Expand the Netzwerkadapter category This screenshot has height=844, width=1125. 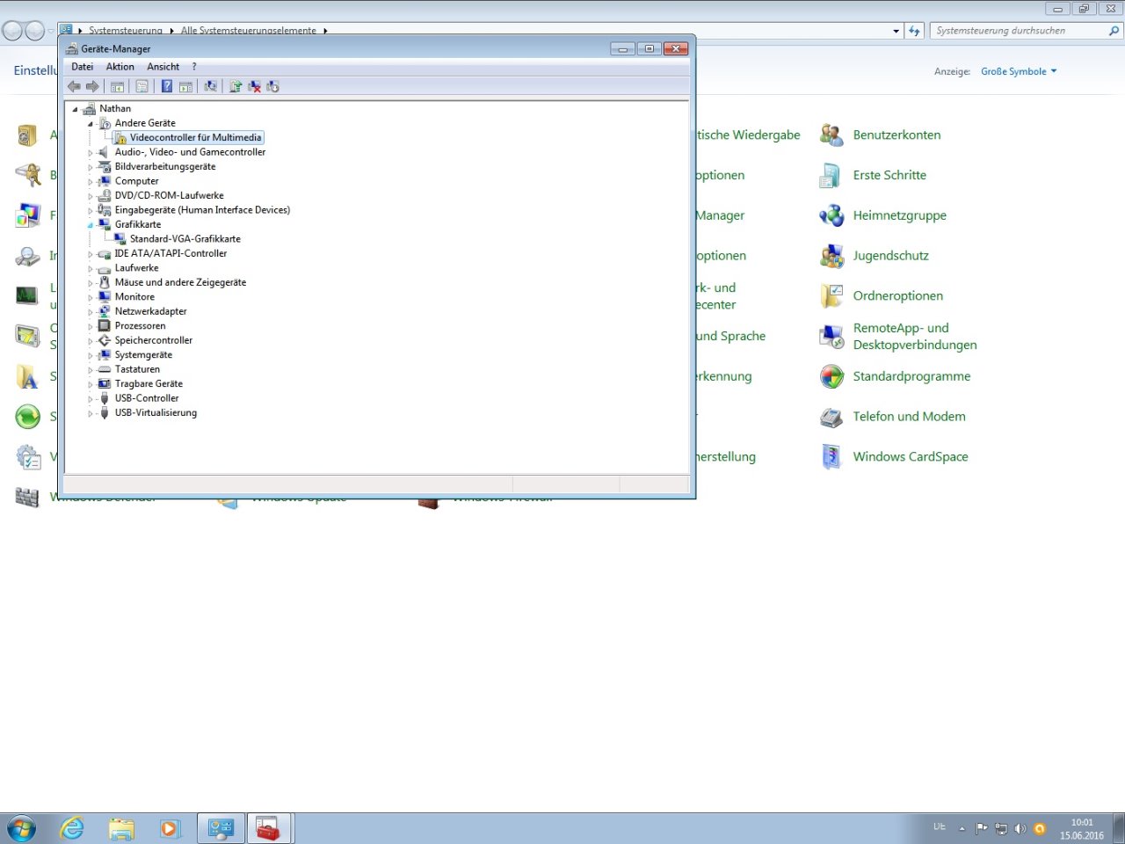pos(90,312)
